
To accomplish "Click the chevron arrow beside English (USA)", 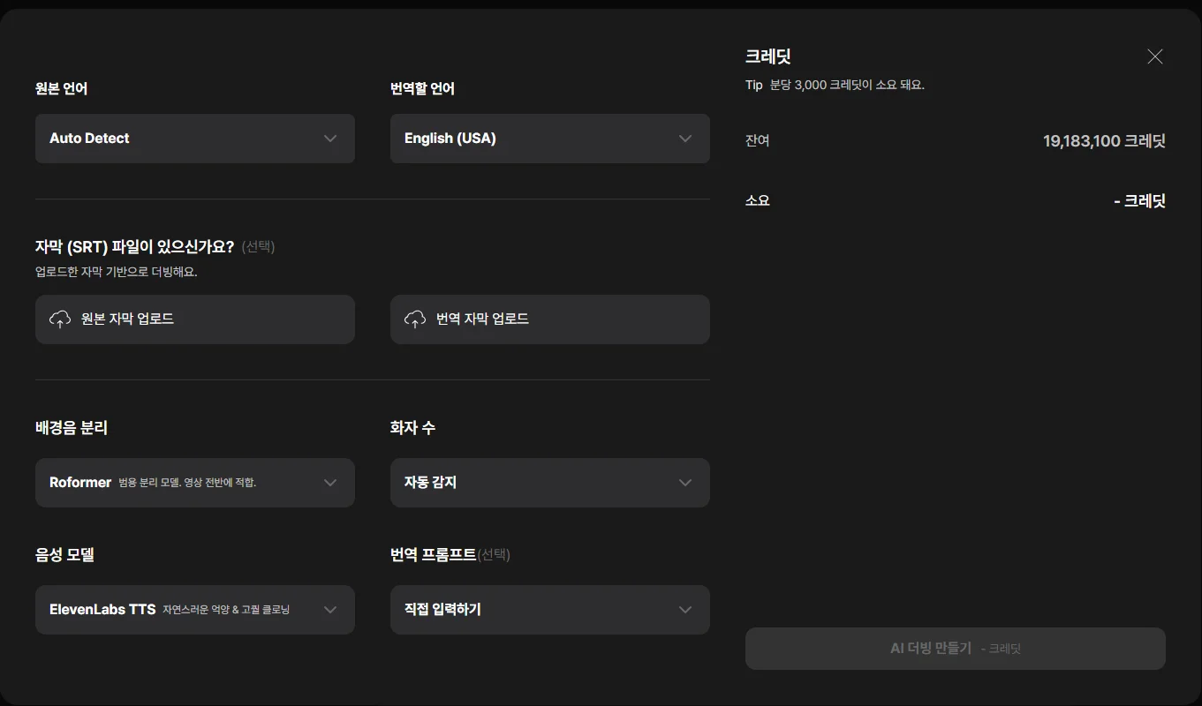I will click(x=685, y=139).
